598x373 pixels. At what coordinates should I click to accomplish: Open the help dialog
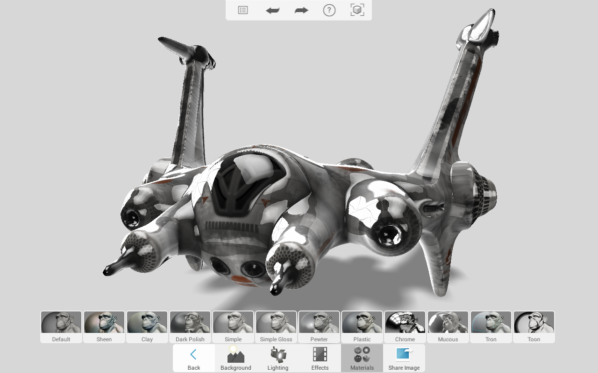(329, 10)
